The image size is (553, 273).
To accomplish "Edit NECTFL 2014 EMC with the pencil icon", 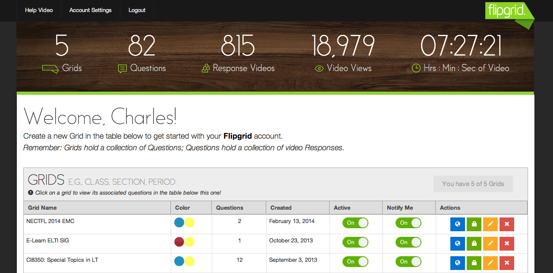I will tap(490, 224).
